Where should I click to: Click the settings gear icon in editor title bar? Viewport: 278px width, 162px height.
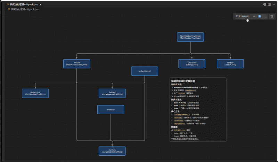tap(265, 4)
